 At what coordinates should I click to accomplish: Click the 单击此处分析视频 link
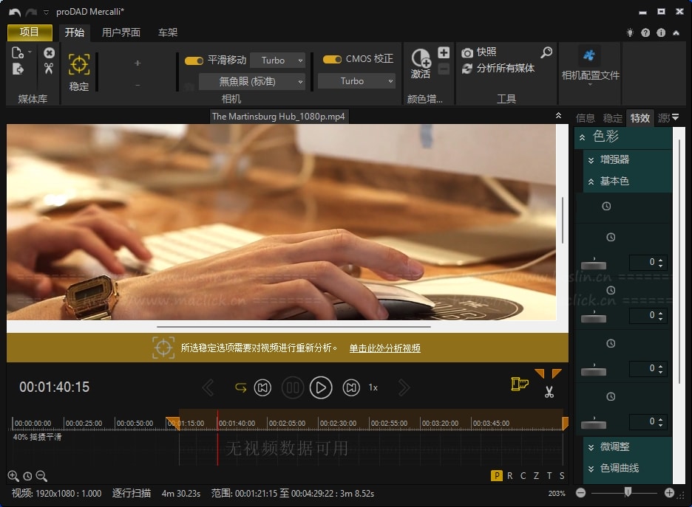click(x=385, y=348)
